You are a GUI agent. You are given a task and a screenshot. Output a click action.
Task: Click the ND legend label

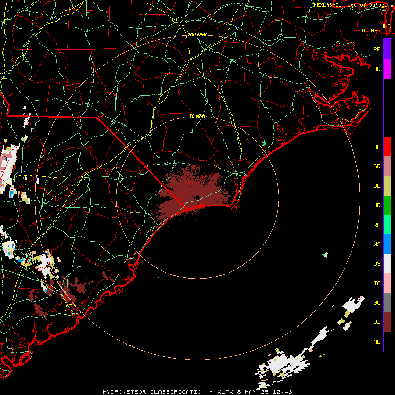click(x=377, y=342)
